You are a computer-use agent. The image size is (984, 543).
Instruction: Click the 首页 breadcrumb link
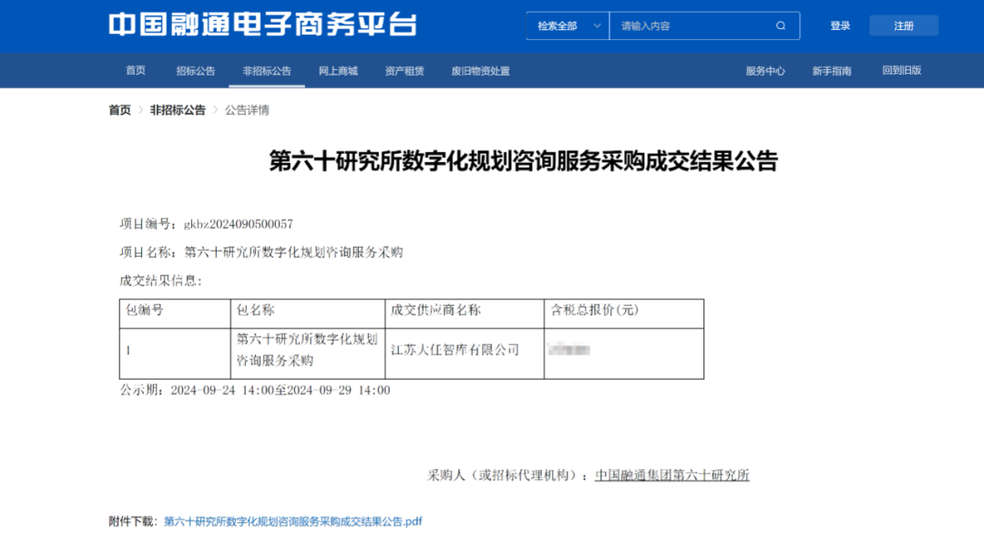click(120, 110)
